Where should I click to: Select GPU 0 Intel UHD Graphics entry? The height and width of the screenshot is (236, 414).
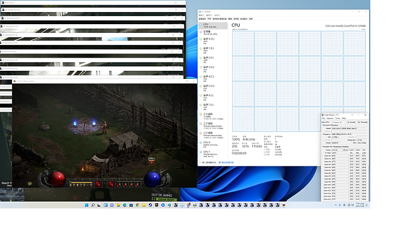coord(213,144)
